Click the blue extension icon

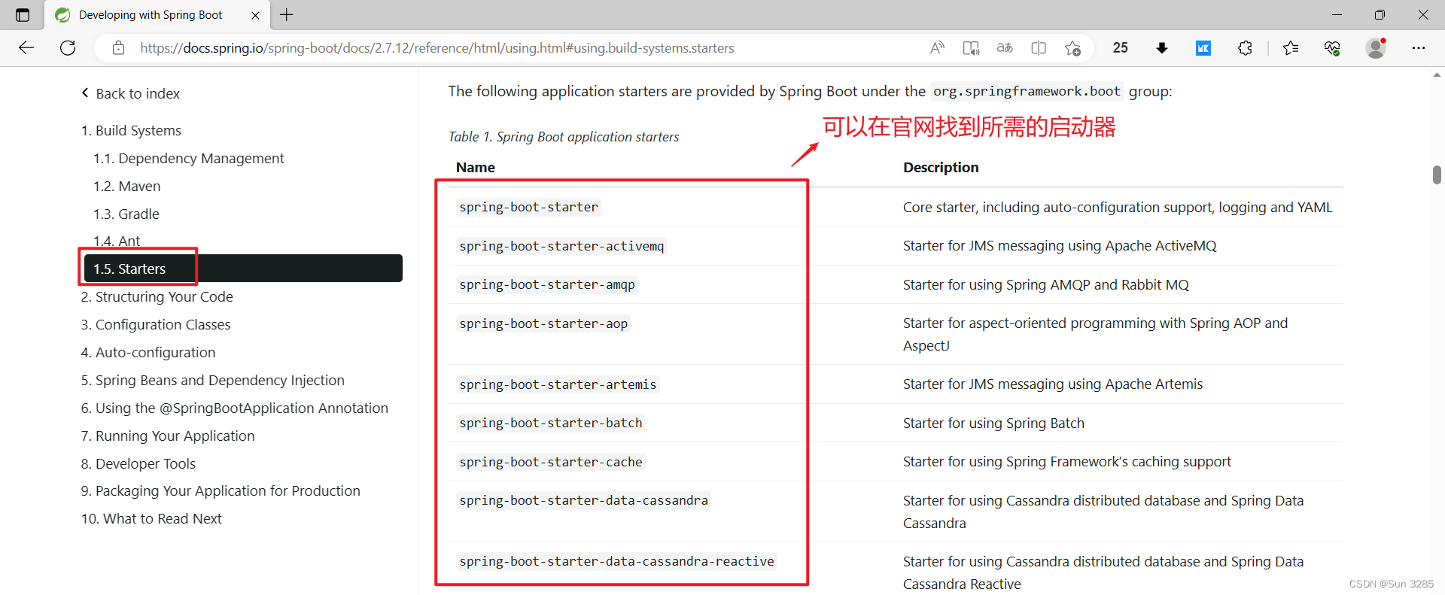coord(1203,48)
